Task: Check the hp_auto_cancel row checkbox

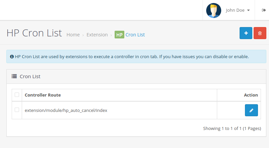Action: click(x=17, y=110)
